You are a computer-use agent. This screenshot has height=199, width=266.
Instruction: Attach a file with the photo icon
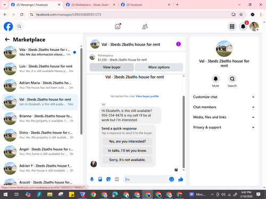pyautogui.click(x=100, y=179)
